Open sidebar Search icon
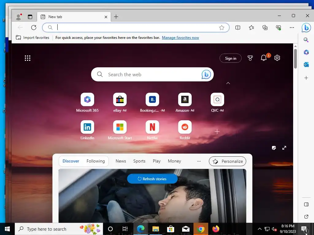Screen dimensions: 314x235 [306, 40]
